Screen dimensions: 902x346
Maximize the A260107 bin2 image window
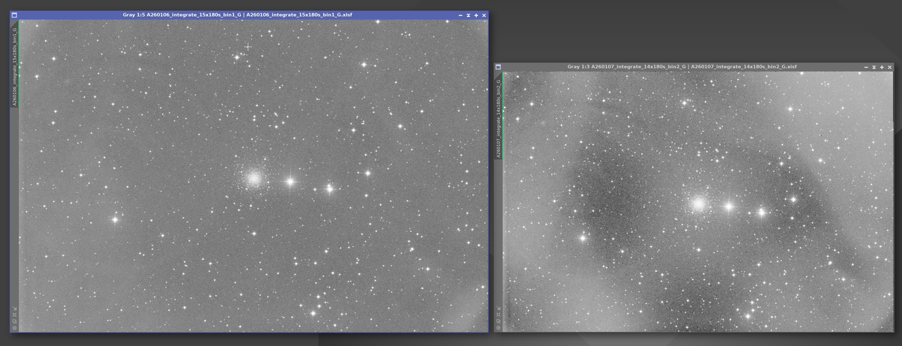881,67
